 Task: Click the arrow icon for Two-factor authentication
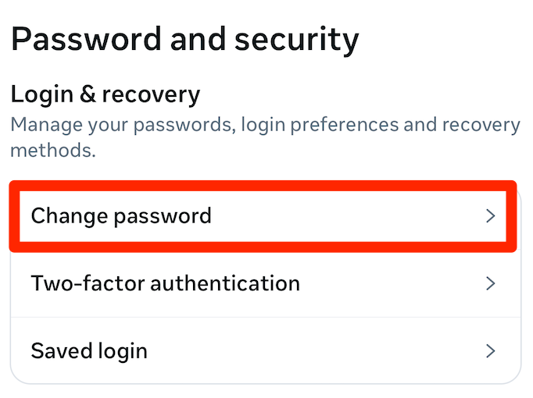[490, 283]
